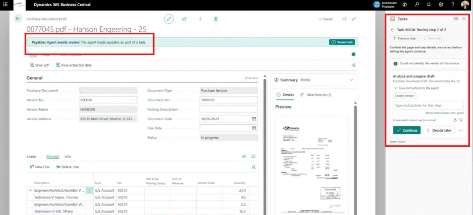Viewport: 473px width, 215px height.
Task: Open the app launcher waffle icon
Action: click(5, 5)
